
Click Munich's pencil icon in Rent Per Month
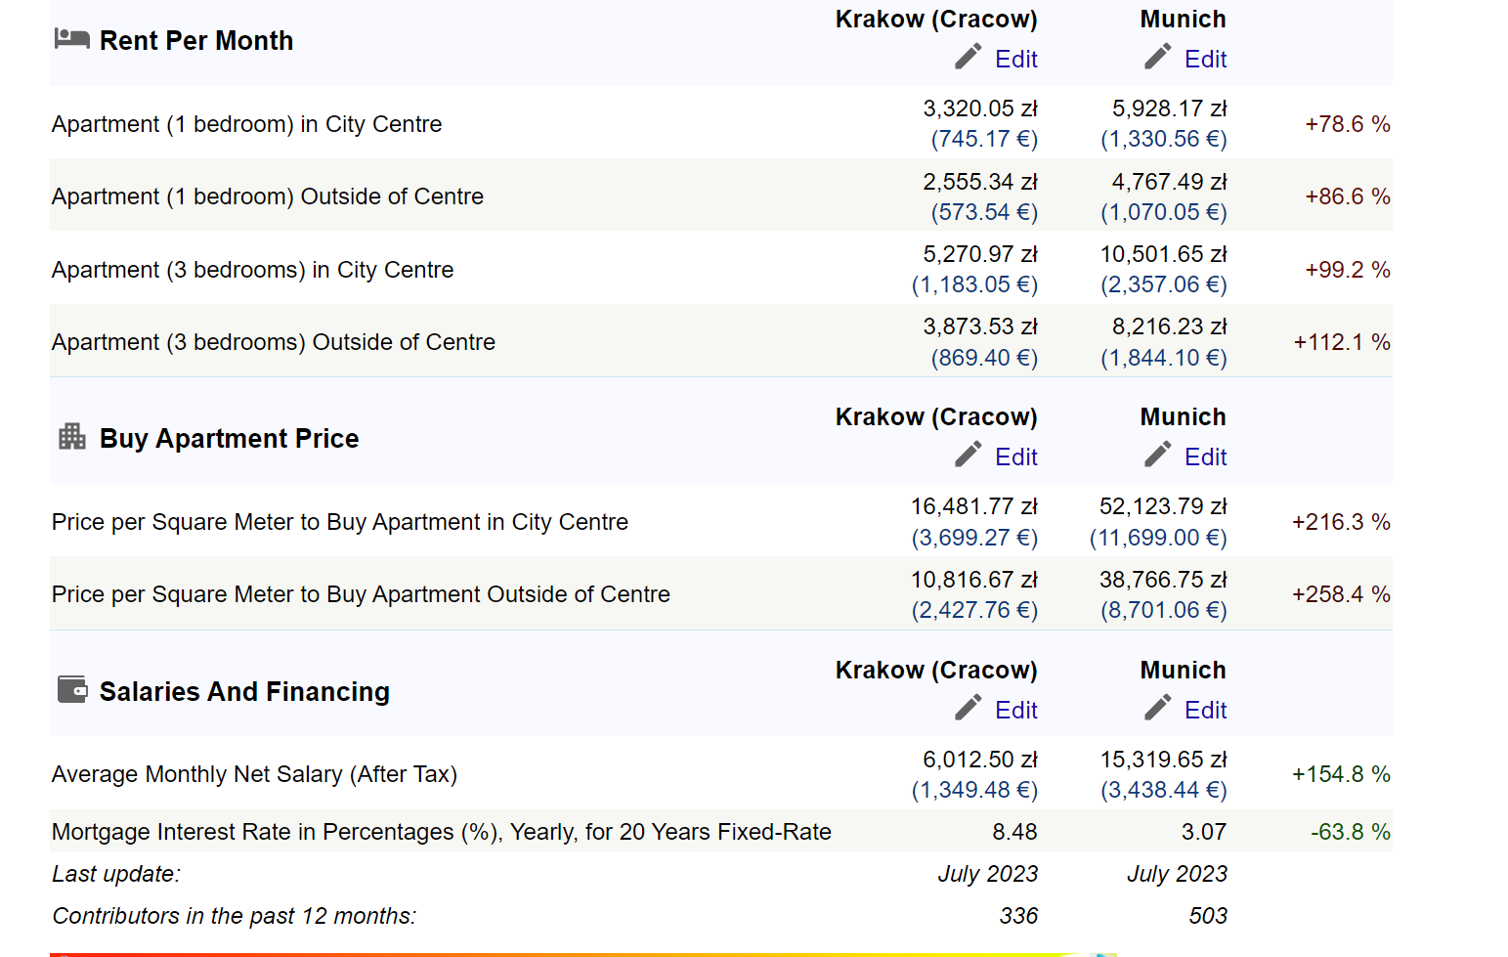[x=1157, y=58]
